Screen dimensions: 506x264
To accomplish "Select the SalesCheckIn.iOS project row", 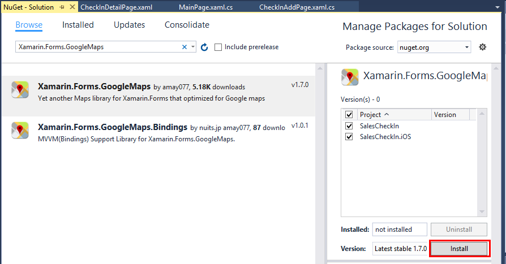I will pyautogui.click(x=409, y=137).
